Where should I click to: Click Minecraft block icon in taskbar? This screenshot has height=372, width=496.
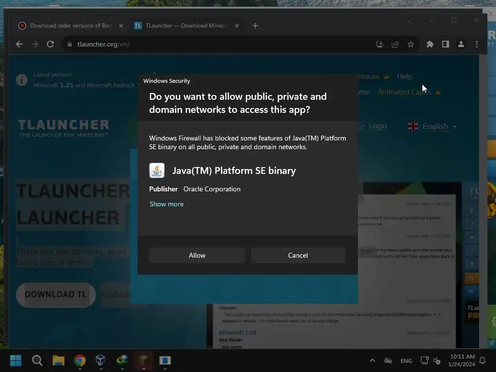(143, 360)
